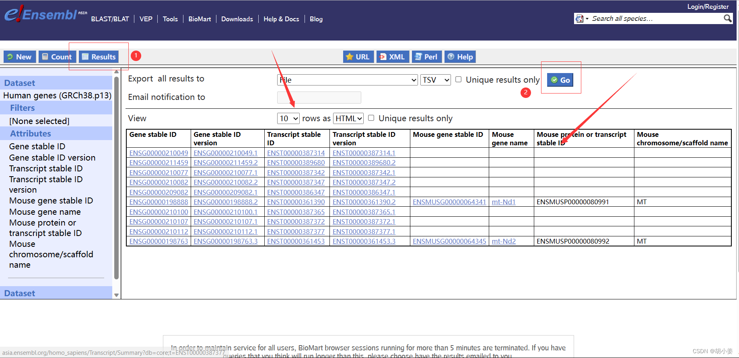Screen dimensions: 739x358
Task: Open mouse gene name link mt-Nd2
Action: (504, 241)
